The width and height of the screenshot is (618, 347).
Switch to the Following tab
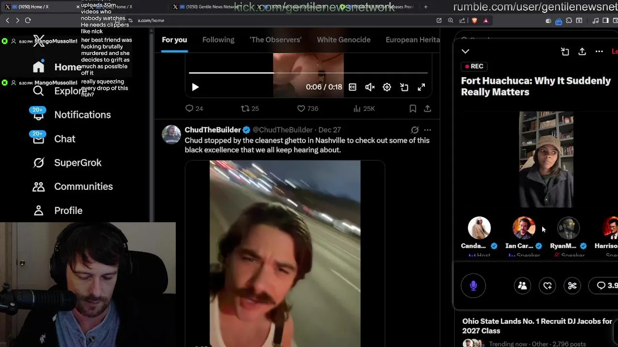218,40
